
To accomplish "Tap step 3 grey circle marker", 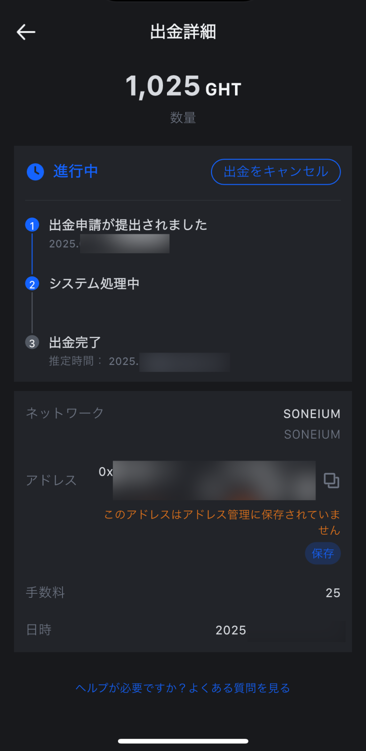I will coord(32,343).
